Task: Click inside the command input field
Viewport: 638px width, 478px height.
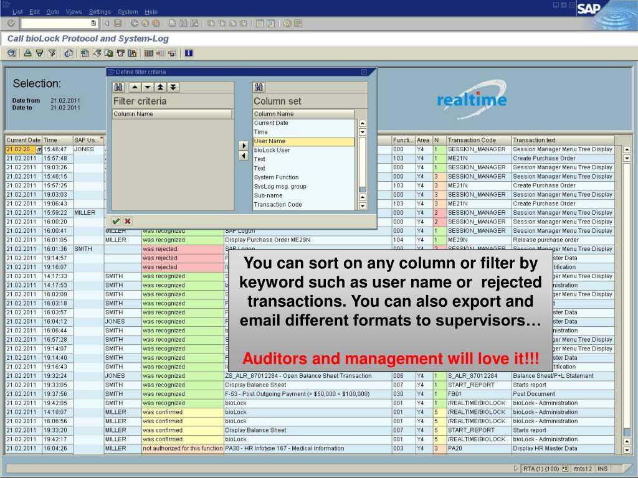Action: tap(56, 24)
